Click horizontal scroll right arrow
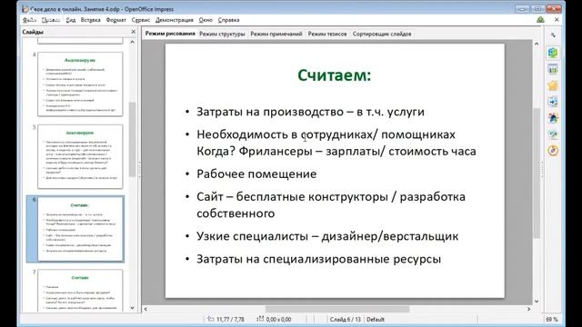The height and width of the screenshot is (327, 582). (529, 309)
